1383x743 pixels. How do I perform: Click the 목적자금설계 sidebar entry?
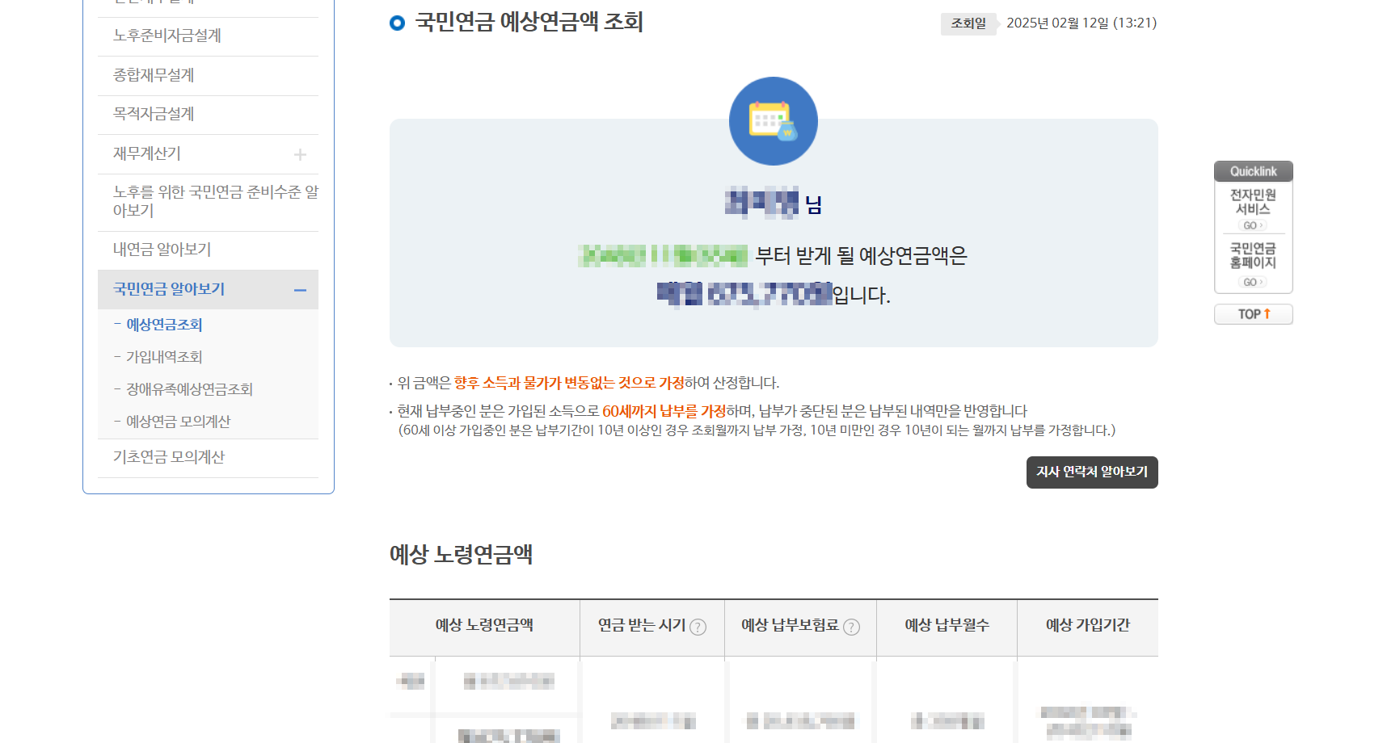click(153, 114)
